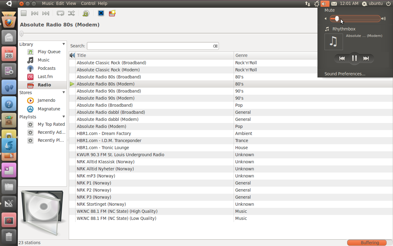
Task: Open the Help menu
Action: (x=103, y=3)
